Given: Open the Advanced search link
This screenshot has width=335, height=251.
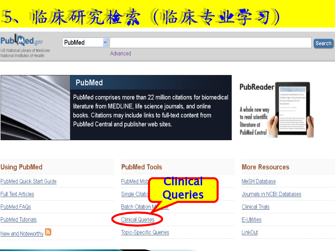Looking at the screenshot, I should coord(121,53).
